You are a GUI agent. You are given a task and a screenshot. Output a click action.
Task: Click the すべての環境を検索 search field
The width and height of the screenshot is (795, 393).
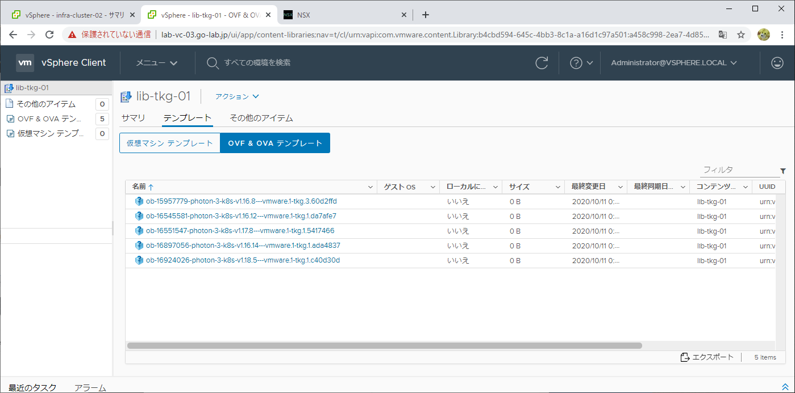pyautogui.click(x=257, y=63)
